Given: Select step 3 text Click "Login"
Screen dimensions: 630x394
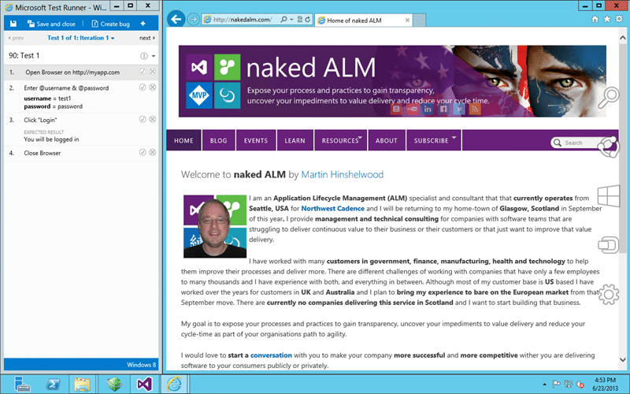Looking at the screenshot, I should click(x=40, y=120).
